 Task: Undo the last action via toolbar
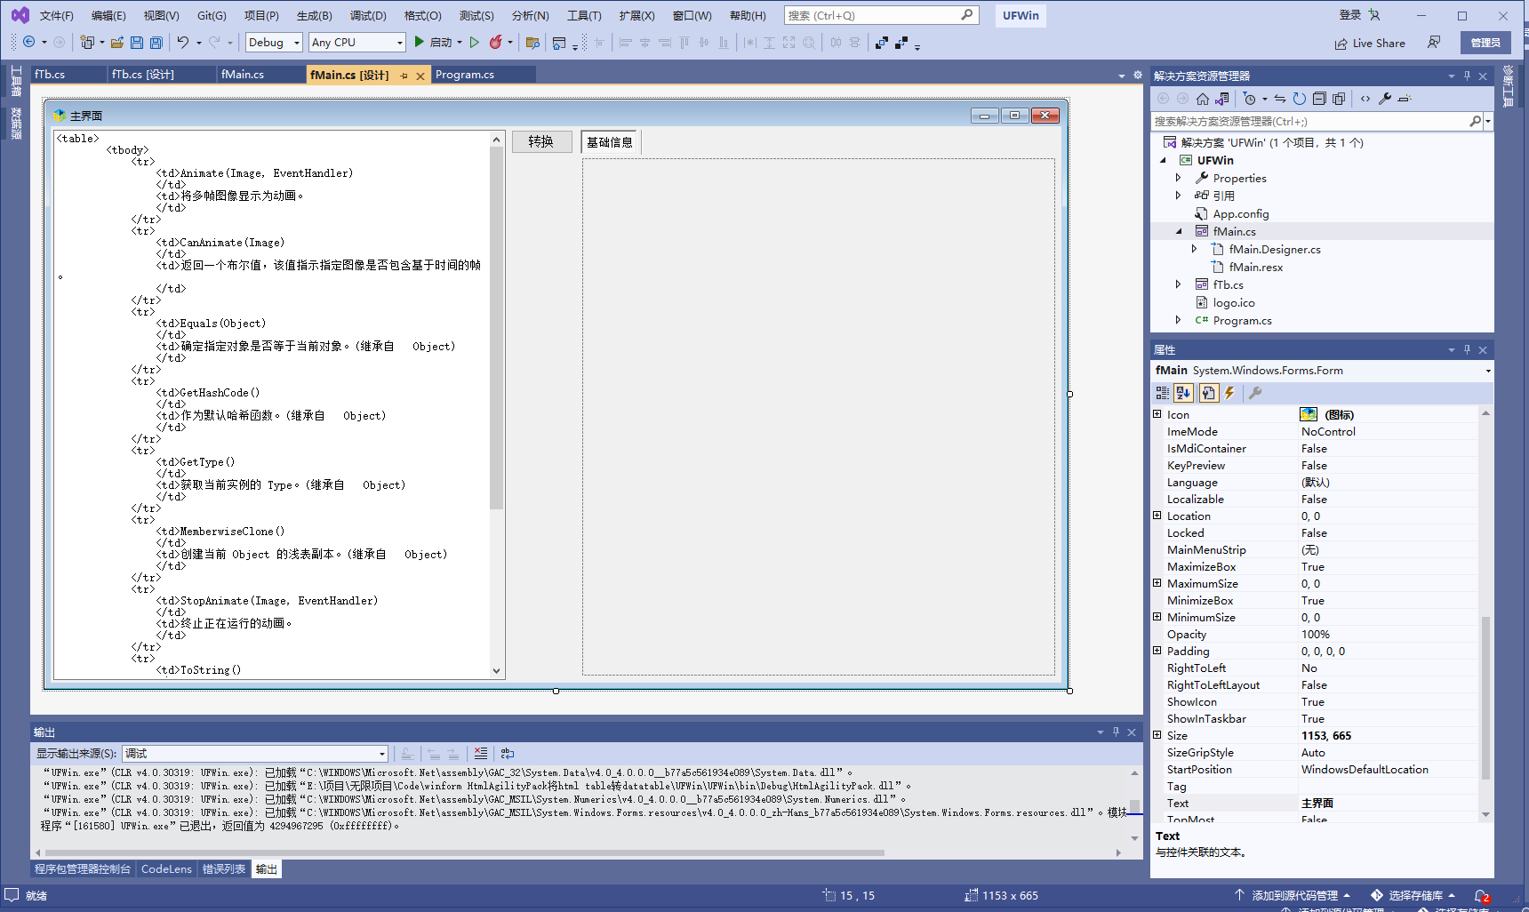point(183,42)
